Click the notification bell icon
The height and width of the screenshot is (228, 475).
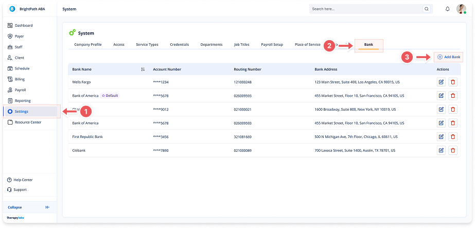(447, 9)
